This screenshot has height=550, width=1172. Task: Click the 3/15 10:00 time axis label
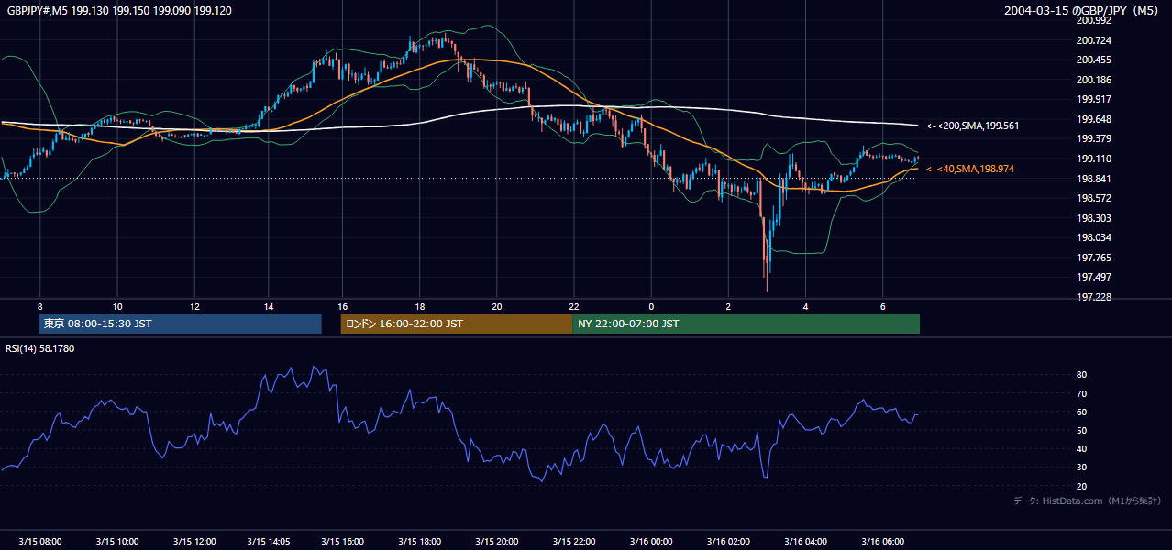[x=116, y=542]
